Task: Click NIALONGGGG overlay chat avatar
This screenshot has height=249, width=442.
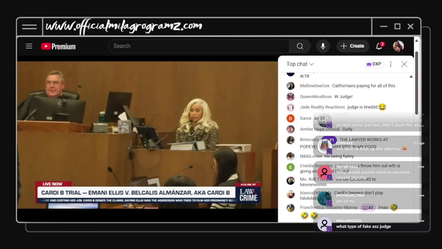Action: click(325, 224)
